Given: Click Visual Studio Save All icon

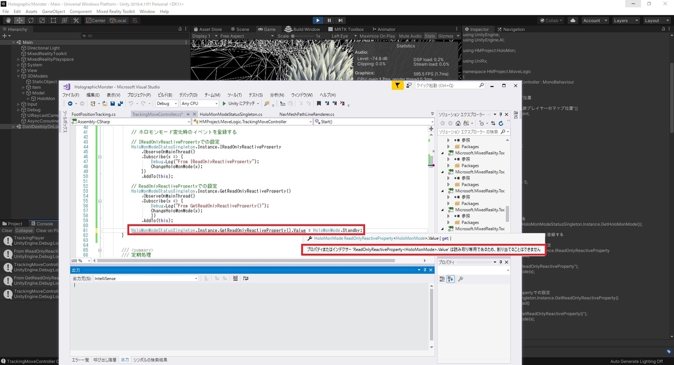Looking at the screenshot, I should 120,103.
